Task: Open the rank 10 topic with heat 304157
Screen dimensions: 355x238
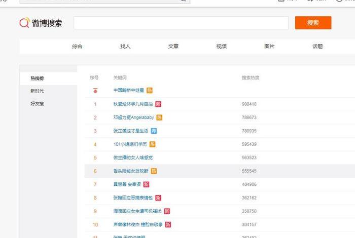Action: pos(138,224)
